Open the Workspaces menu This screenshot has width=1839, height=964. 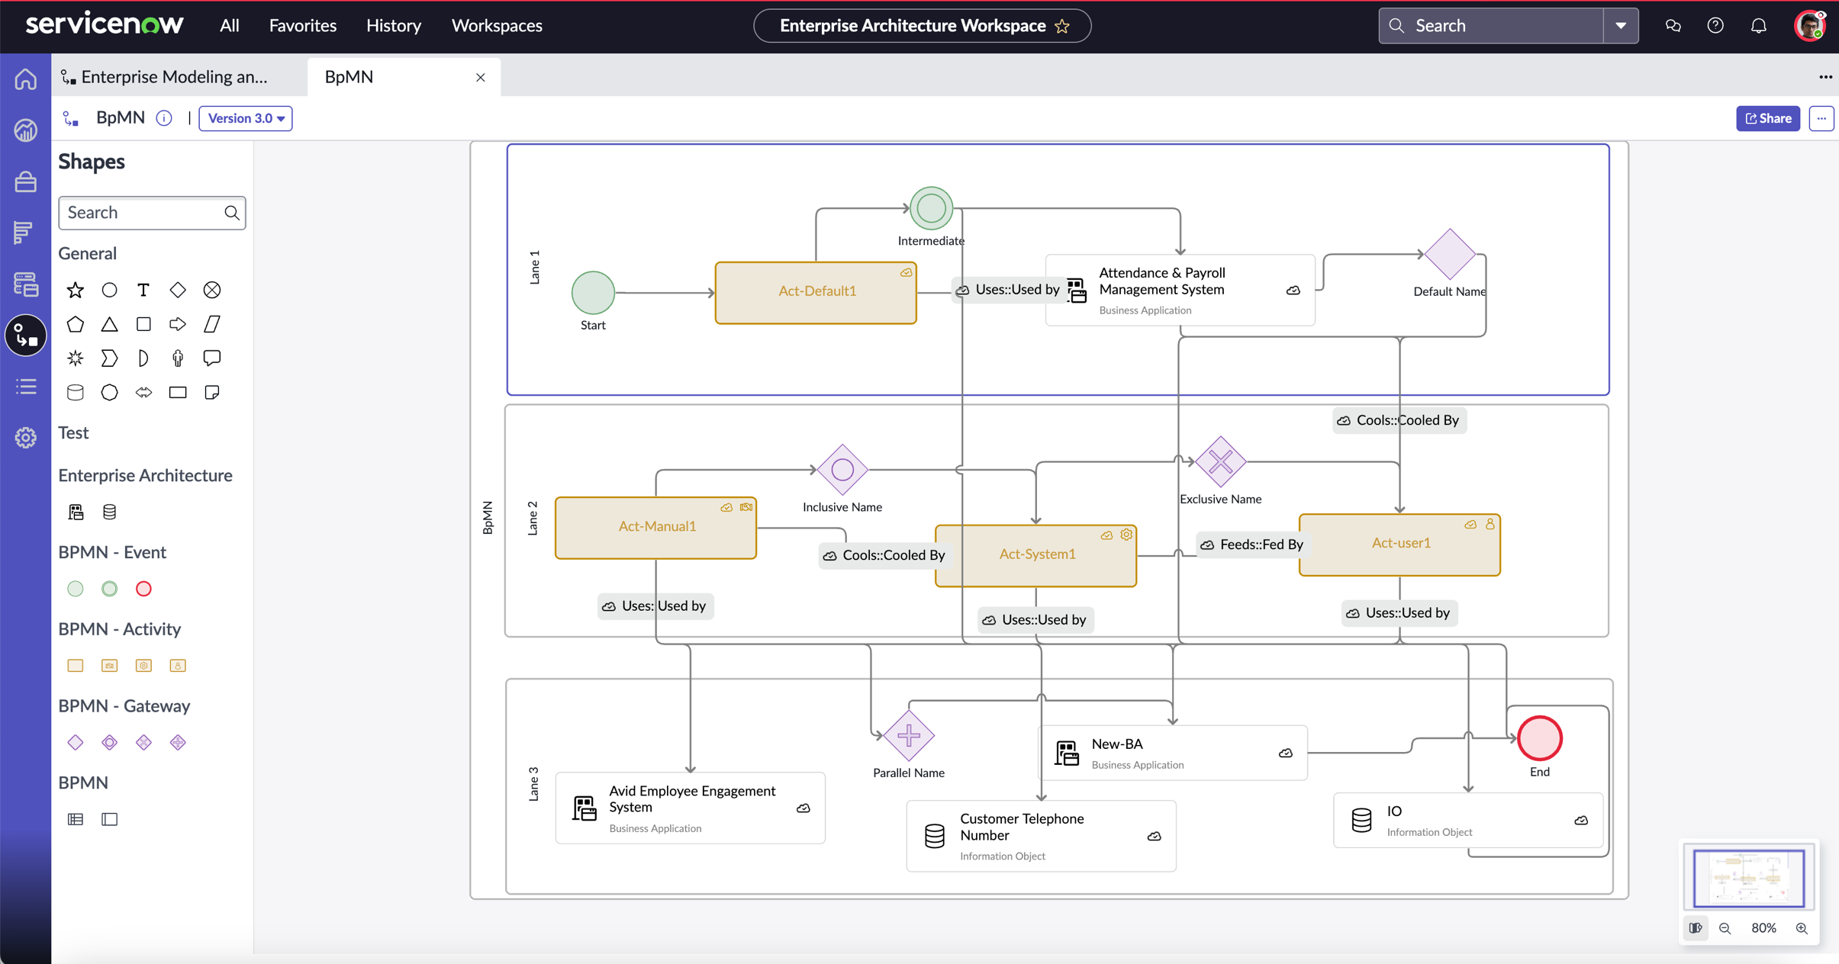click(497, 26)
